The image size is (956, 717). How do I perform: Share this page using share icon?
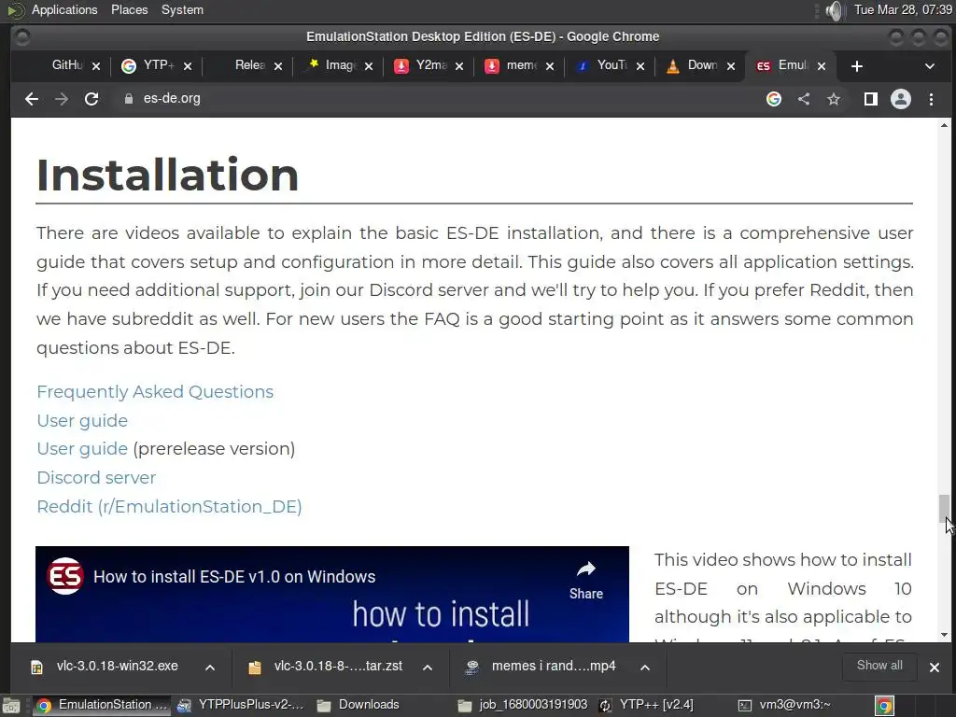click(804, 99)
